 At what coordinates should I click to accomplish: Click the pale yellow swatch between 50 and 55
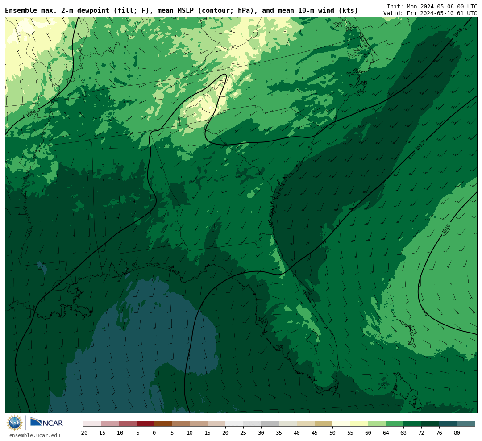pos(341,424)
